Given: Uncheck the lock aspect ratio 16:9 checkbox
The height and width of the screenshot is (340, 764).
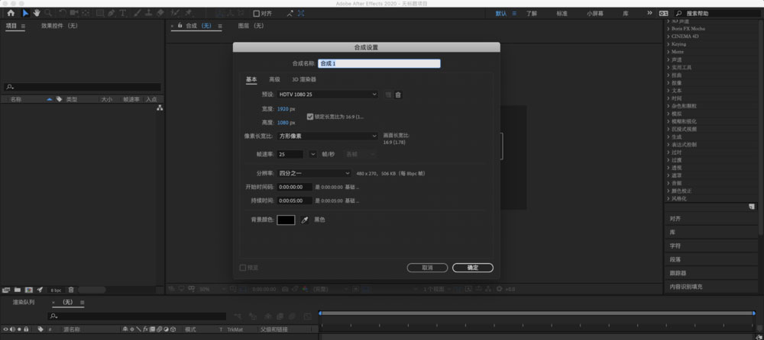Looking at the screenshot, I should tap(309, 117).
